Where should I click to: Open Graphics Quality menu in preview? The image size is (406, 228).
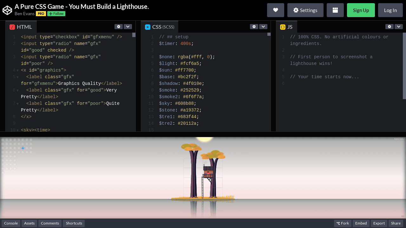click(399, 139)
